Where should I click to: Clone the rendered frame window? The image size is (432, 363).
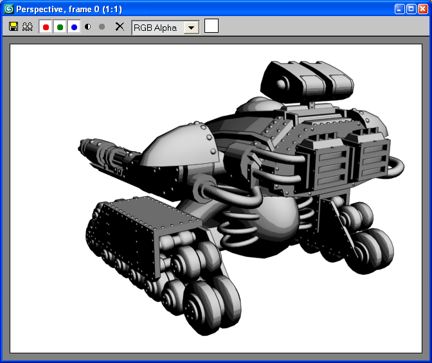(x=27, y=27)
